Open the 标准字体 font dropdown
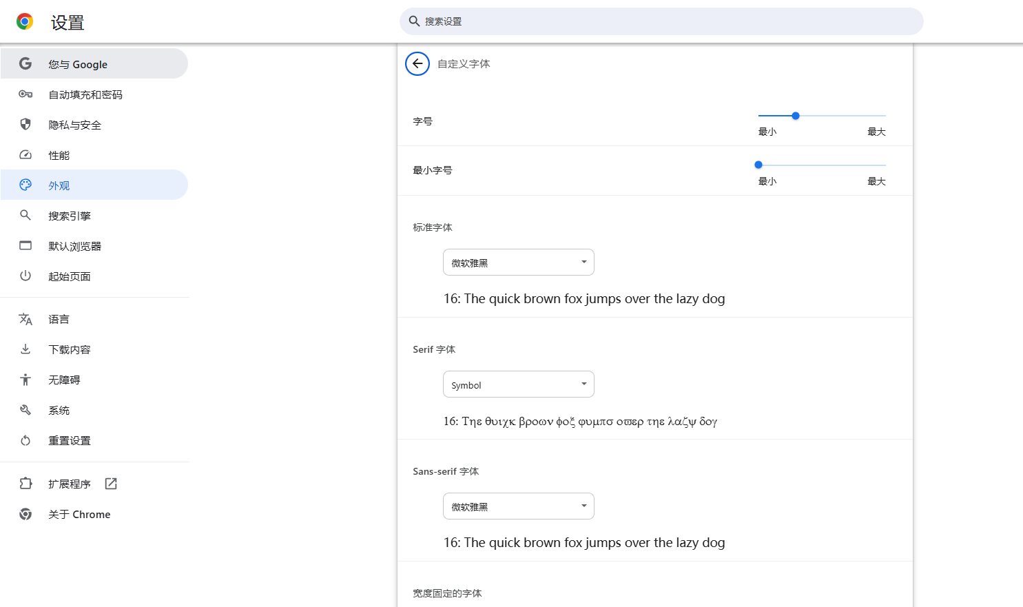Image resolution: width=1023 pixels, height=607 pixels. [519, 263]
